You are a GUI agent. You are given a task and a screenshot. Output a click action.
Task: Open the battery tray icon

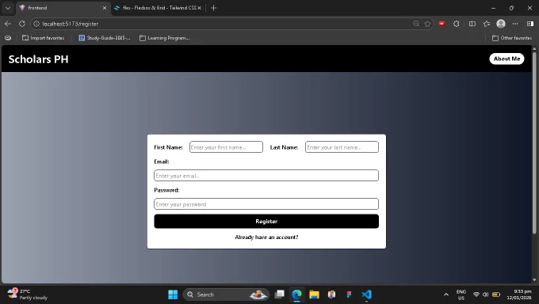point(496,294)
